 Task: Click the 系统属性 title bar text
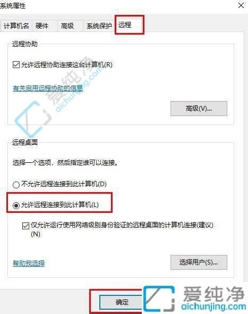13,5
